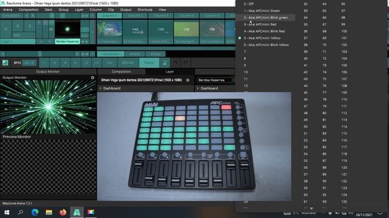This screenshot has width=389, height=218.
Task: Toggle the PAUSE button
Action: [149, 63]
